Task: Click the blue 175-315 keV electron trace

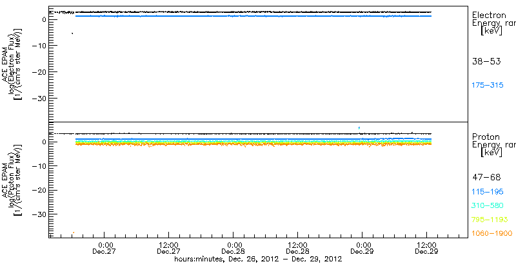Action: click(x=253, y=16)
